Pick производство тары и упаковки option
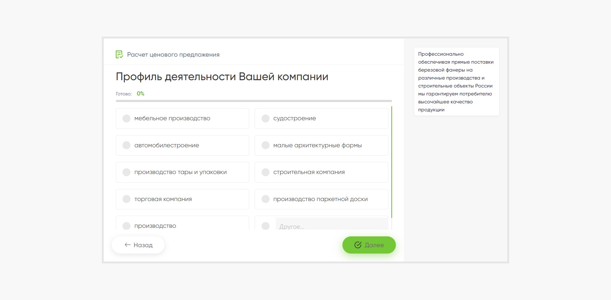This screenshot has width=611, height=300. (182, 172)
